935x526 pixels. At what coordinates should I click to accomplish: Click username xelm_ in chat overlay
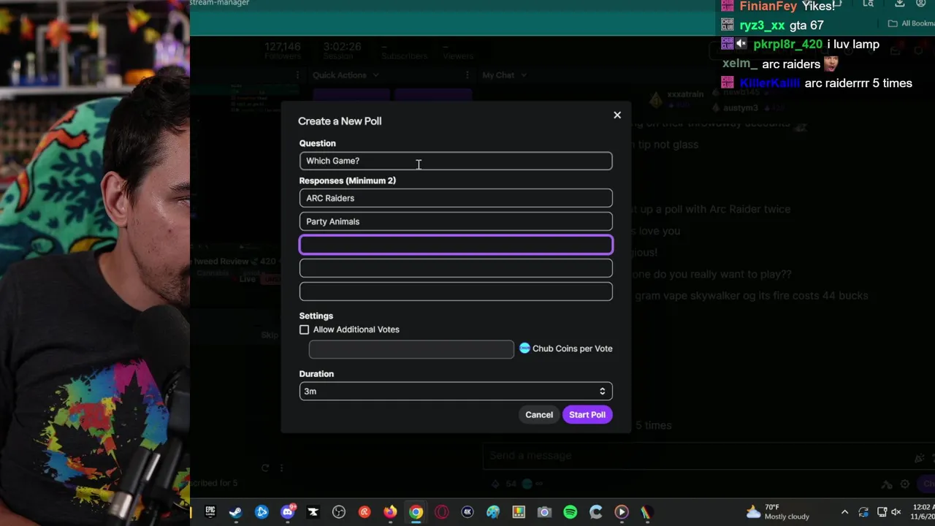pos(739,64)
